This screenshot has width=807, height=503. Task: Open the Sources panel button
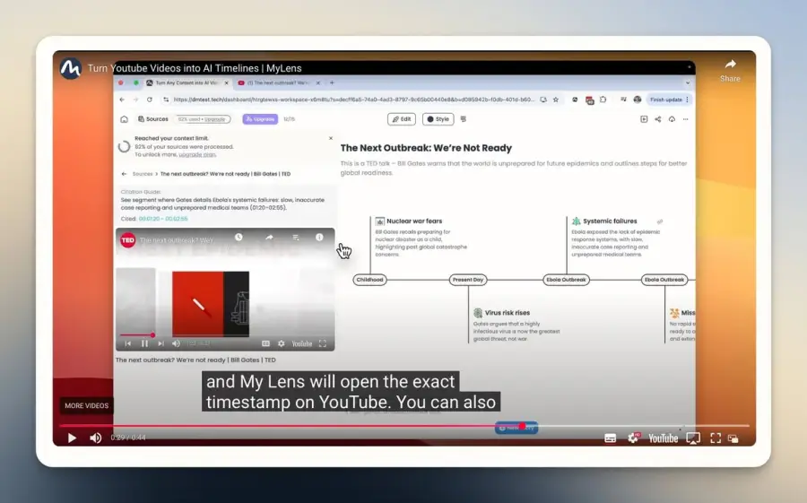[152, 119]
